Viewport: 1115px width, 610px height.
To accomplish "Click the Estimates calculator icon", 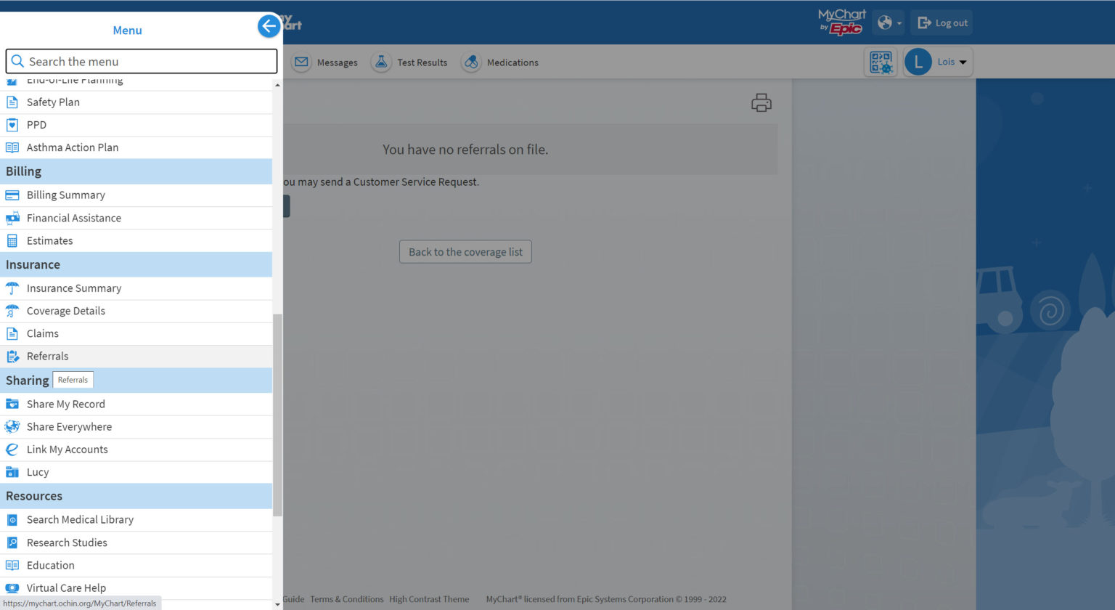I will [x=12, y=241].
